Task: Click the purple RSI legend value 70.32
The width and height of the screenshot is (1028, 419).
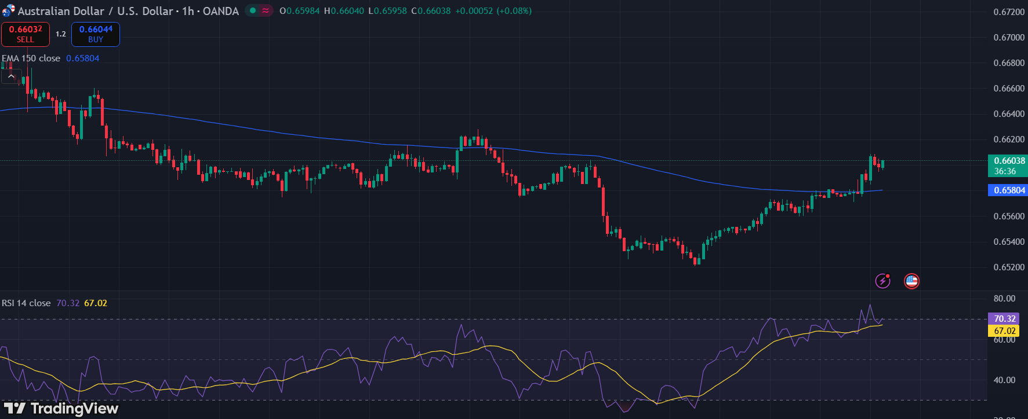Action: point(68,303)
